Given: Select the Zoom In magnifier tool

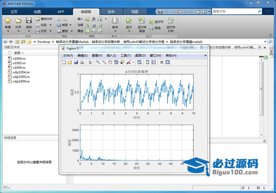Looking at the screenshot, I should [x=98, y=62].
